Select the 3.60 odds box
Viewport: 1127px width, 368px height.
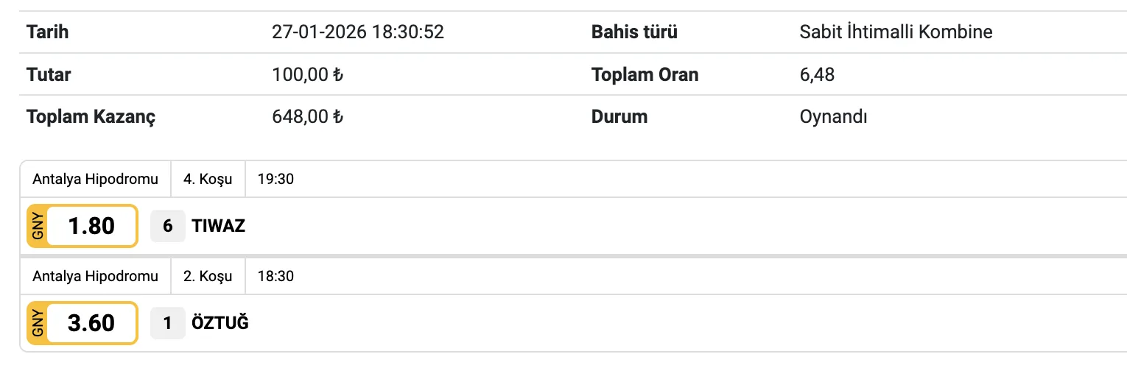(91, 323)
